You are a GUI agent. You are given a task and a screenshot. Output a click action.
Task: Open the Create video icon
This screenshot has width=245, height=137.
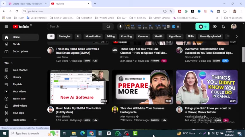(215, 27)
